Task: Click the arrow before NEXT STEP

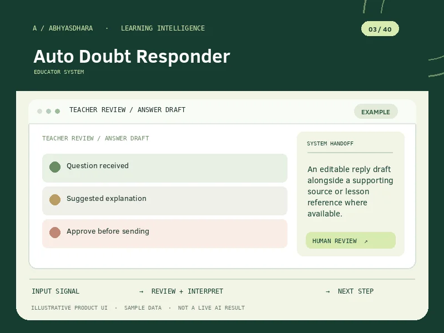Action: tap(327, 292)
